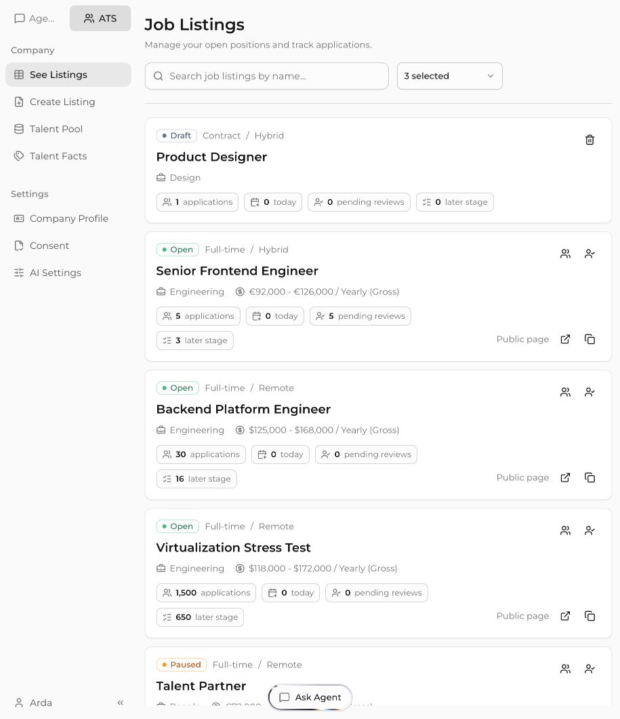This screenshot has width=620, height=719.
Task: Go to Talent Pool
Action: click(x=68, y=129)
